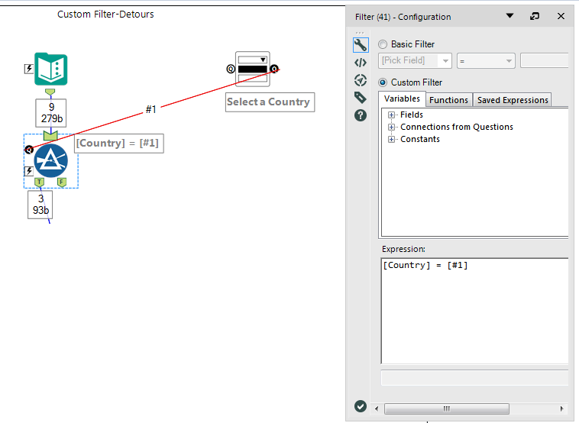Click the Filter tool input anchor
579x423 pixels.
click(50, 135)
